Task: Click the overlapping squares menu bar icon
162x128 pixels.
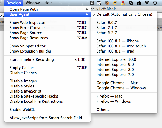Action: coord(131,3)
